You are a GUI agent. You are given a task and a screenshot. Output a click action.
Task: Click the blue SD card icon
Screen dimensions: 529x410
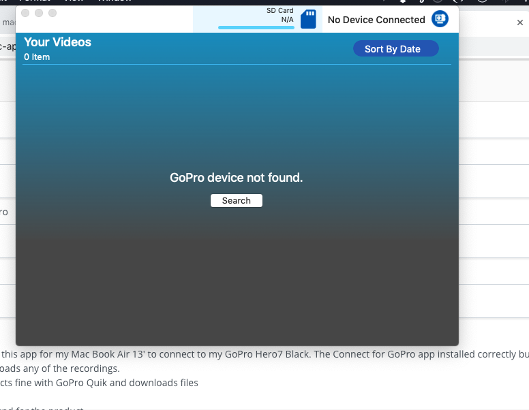point(308,19)
